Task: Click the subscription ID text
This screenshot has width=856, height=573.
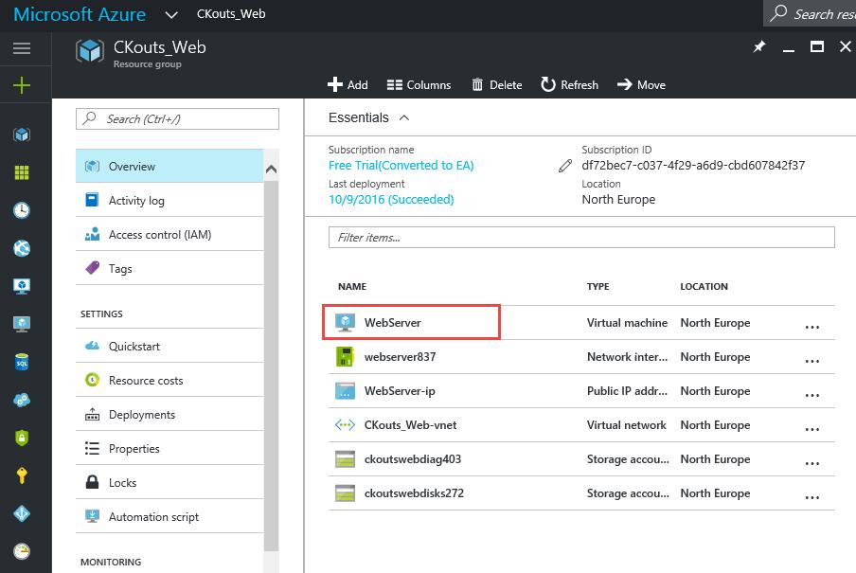Action: [693, 166]
